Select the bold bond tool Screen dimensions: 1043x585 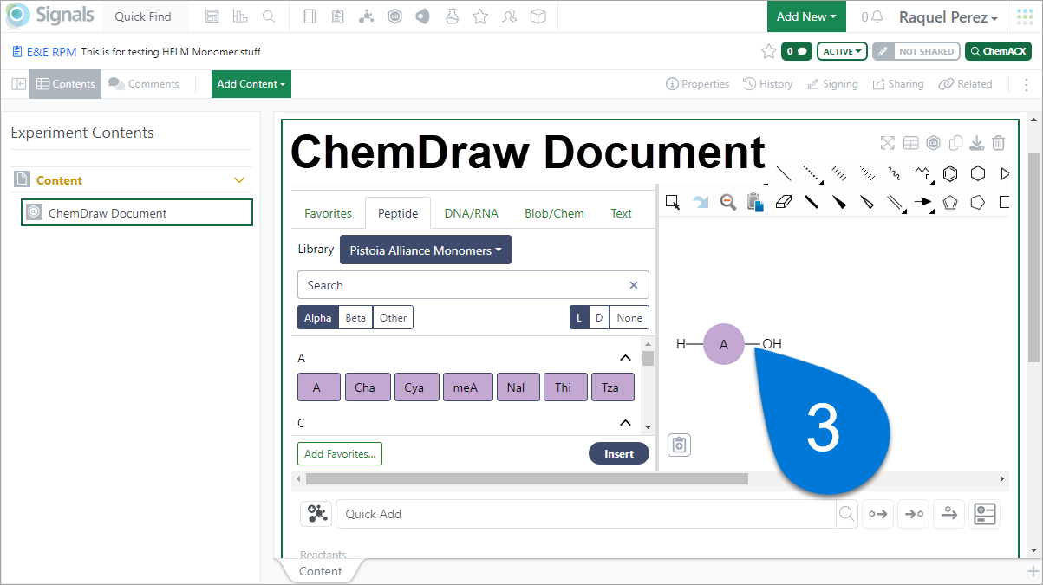pos(812,202)
